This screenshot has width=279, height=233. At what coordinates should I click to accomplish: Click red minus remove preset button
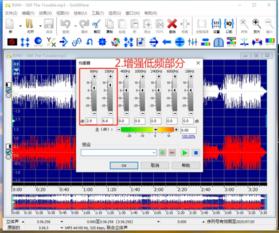point(172,153)
